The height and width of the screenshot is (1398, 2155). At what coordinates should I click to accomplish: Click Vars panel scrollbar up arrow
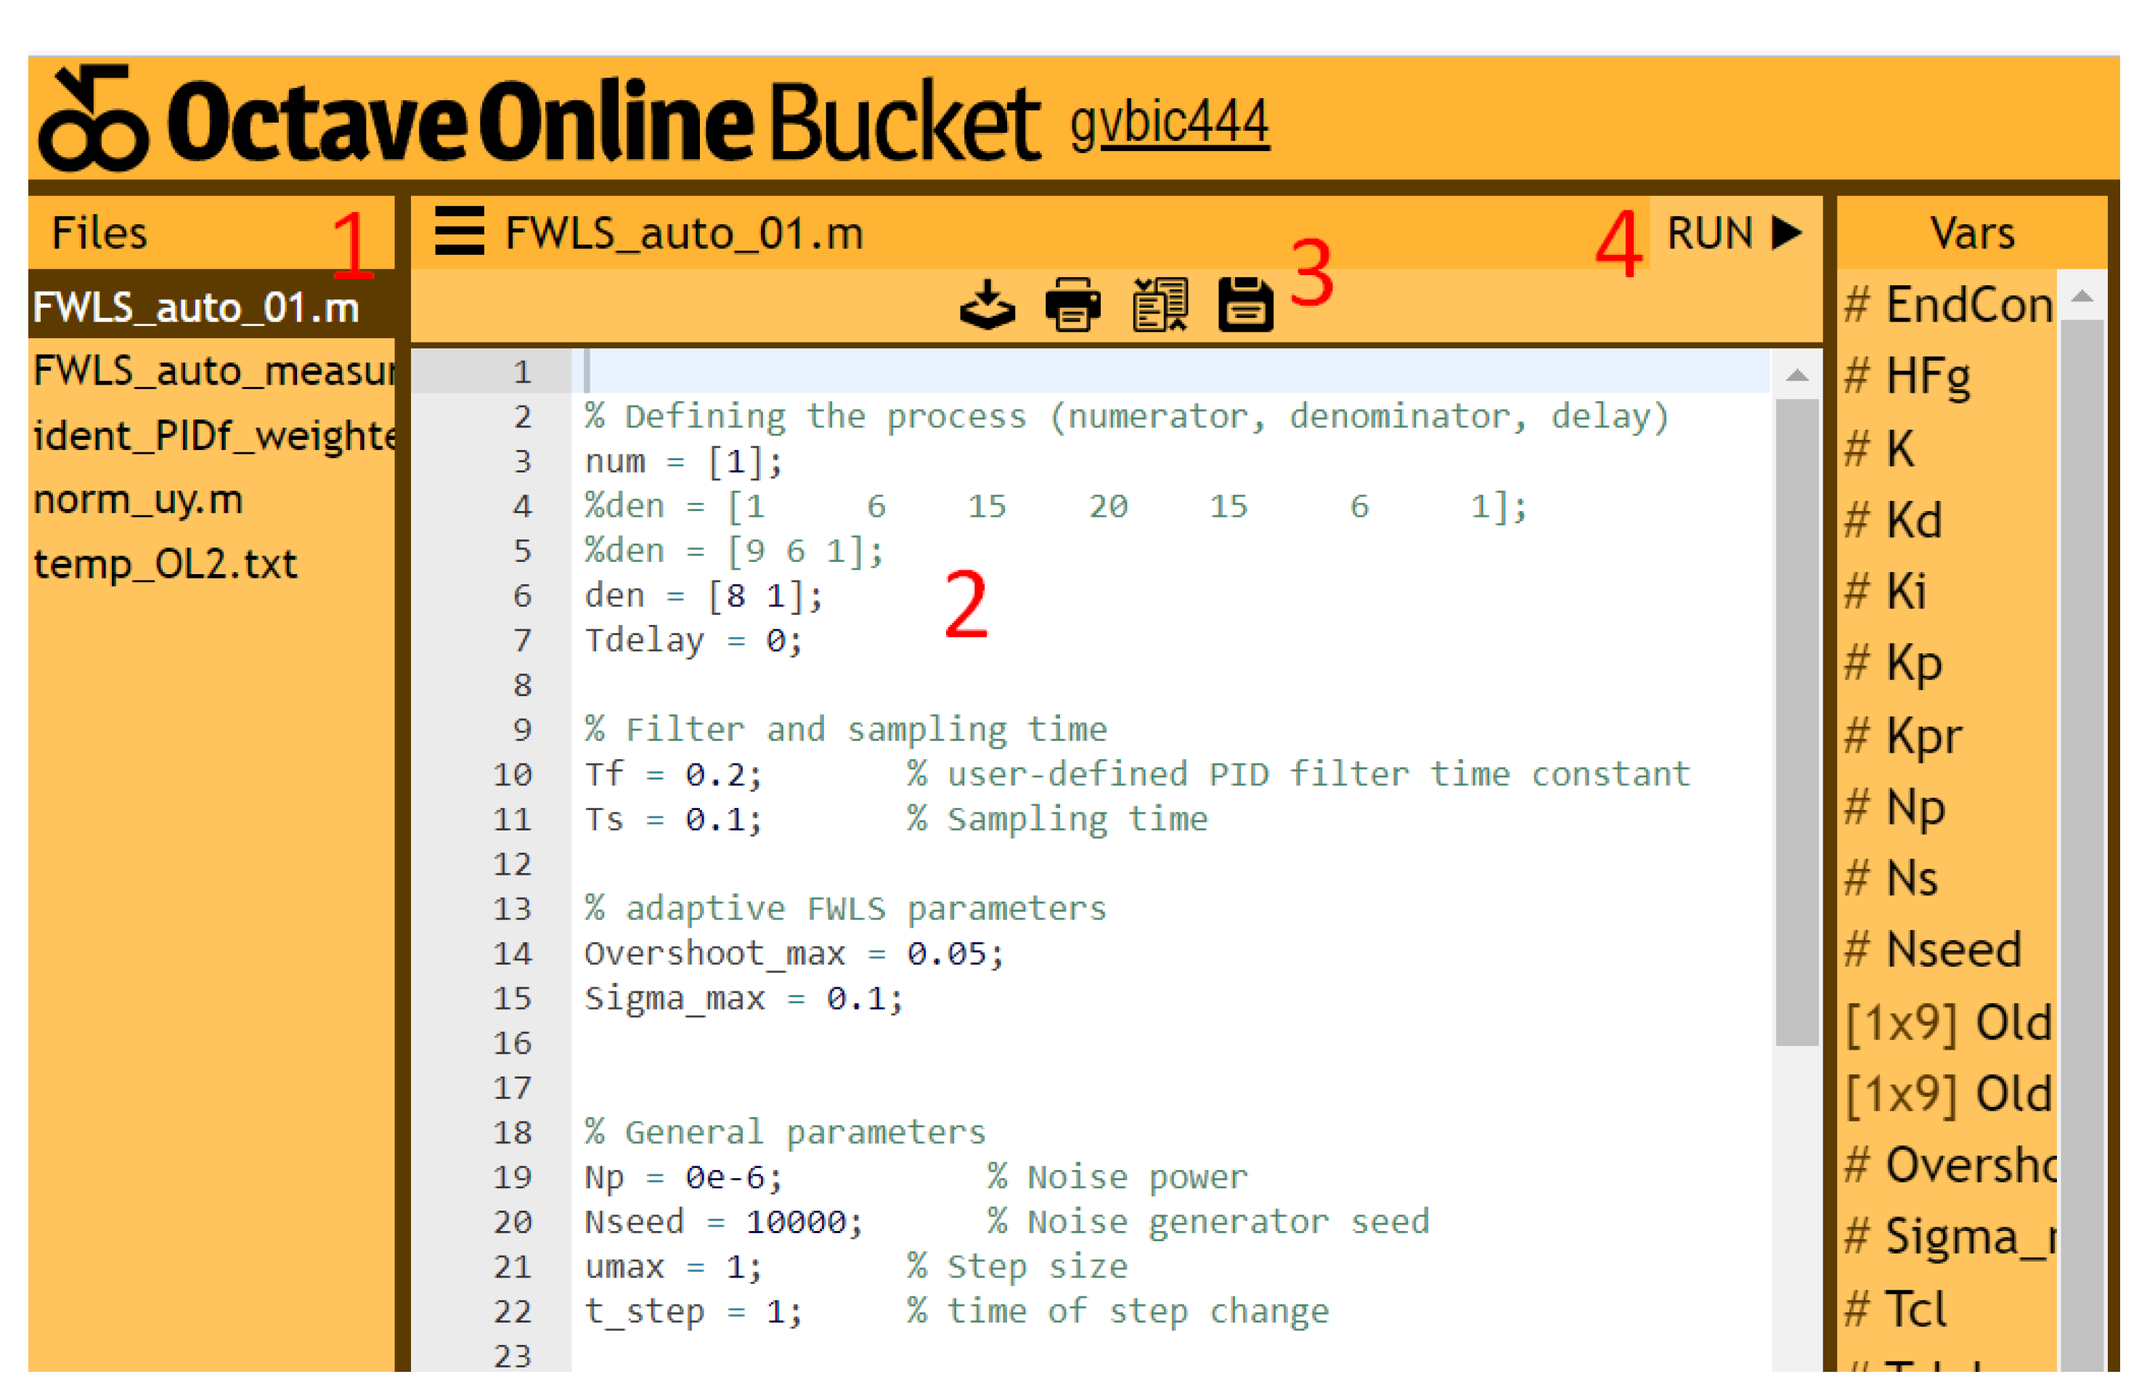(x=2082, y=296)
